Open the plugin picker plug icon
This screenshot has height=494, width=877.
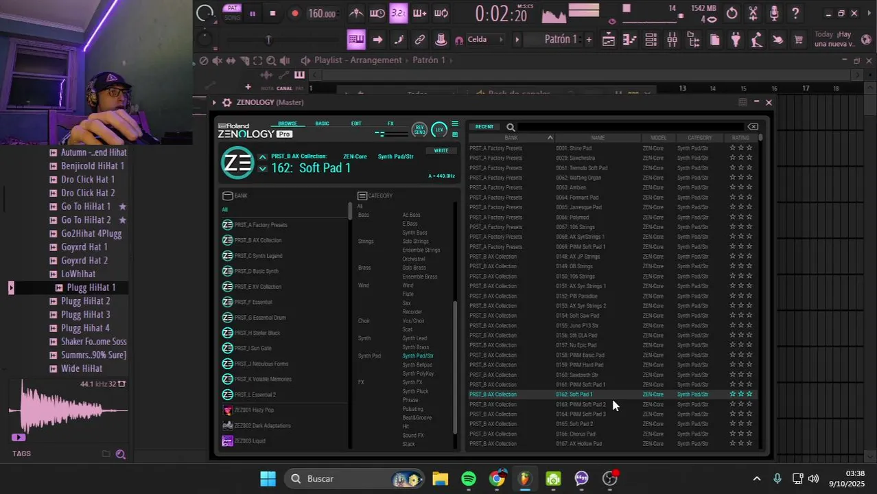736,40
